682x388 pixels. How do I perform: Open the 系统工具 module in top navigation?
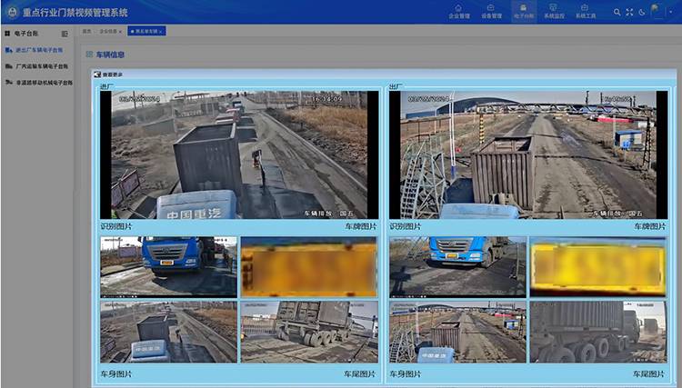[587, 12]
